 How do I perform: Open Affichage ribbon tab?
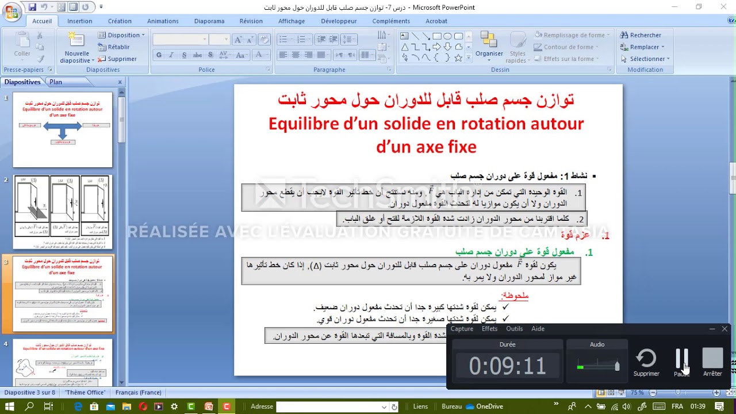tap(292, 21)
